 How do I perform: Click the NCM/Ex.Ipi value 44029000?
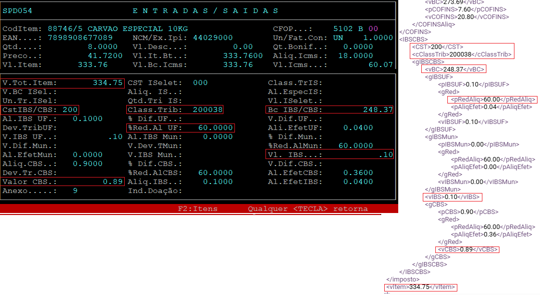point(213,37)
